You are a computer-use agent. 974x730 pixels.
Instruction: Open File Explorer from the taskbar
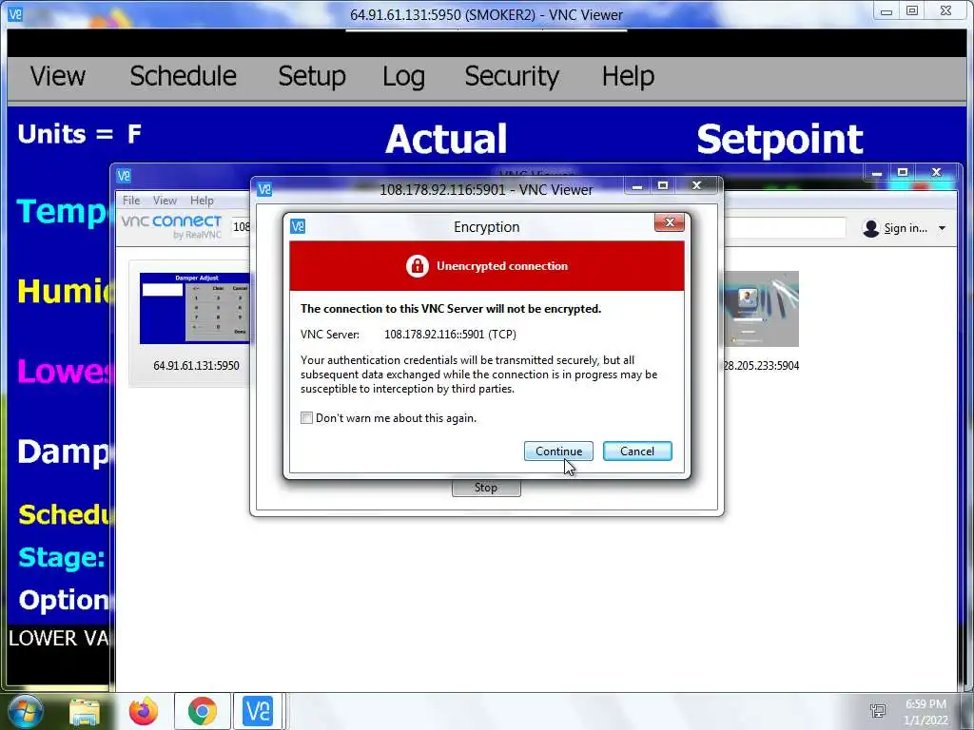pyautogui.click(x=85, y=711)
